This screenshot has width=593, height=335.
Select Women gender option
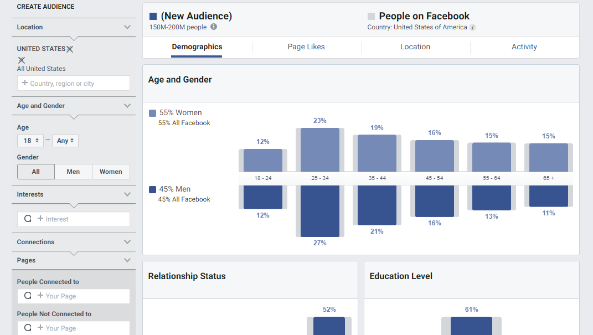tap(111, 172)
